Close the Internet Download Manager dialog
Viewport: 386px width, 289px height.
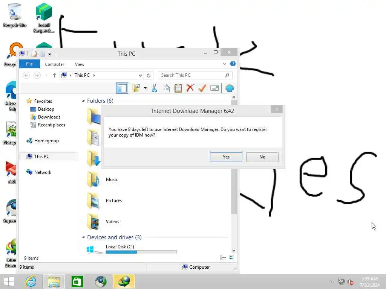(277, 109)
